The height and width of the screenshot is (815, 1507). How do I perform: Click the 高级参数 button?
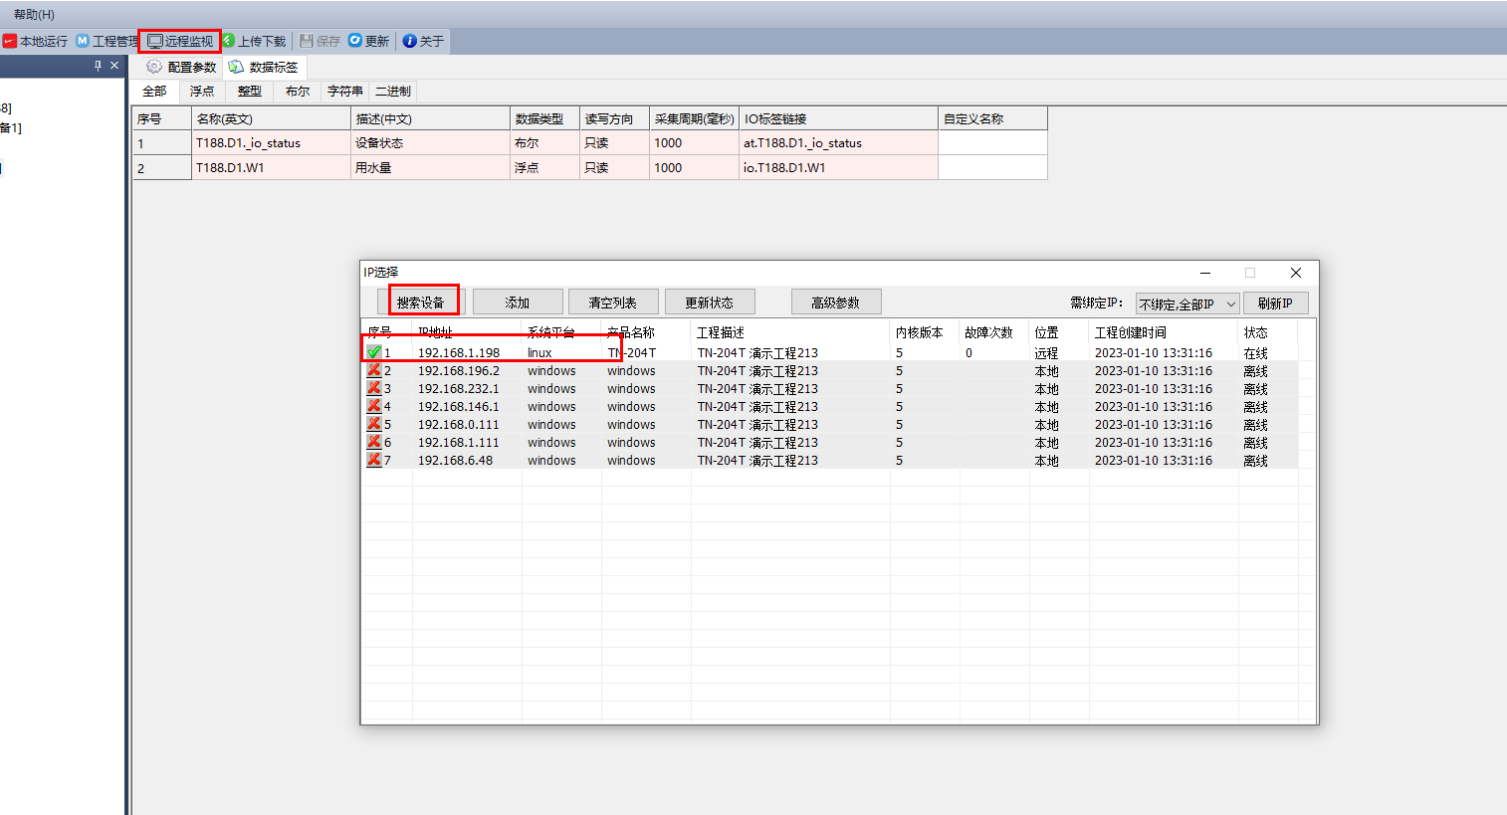click(x=835, y=303)
